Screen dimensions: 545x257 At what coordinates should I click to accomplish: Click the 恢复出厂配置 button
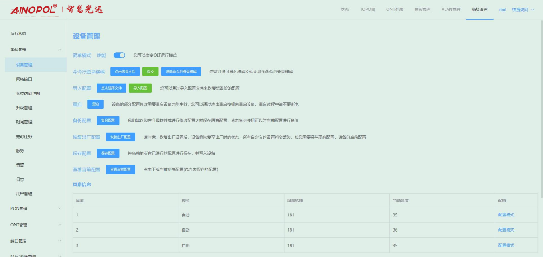tap(120, 137)
